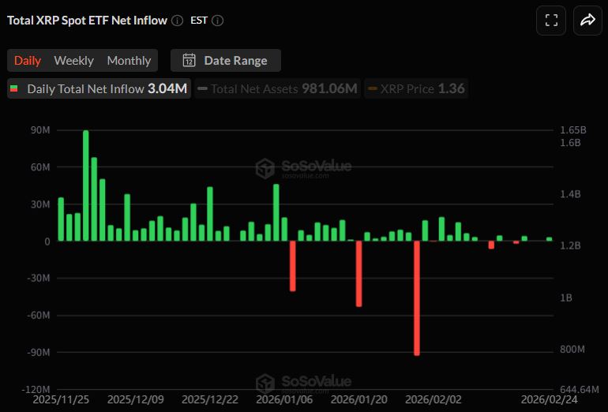The image size is (608, 412).
Task: Click the calendar icon in Date Range
Action: (190, 61)
